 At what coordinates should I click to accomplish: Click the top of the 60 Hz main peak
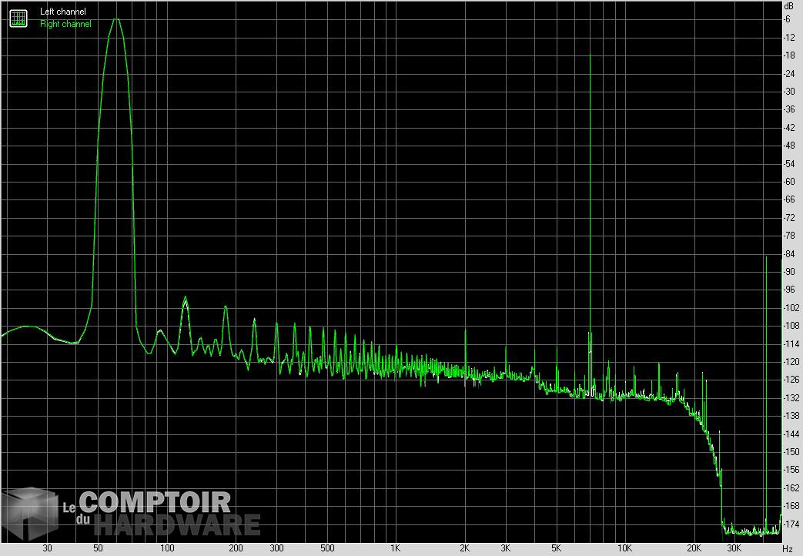coord(116,19)
